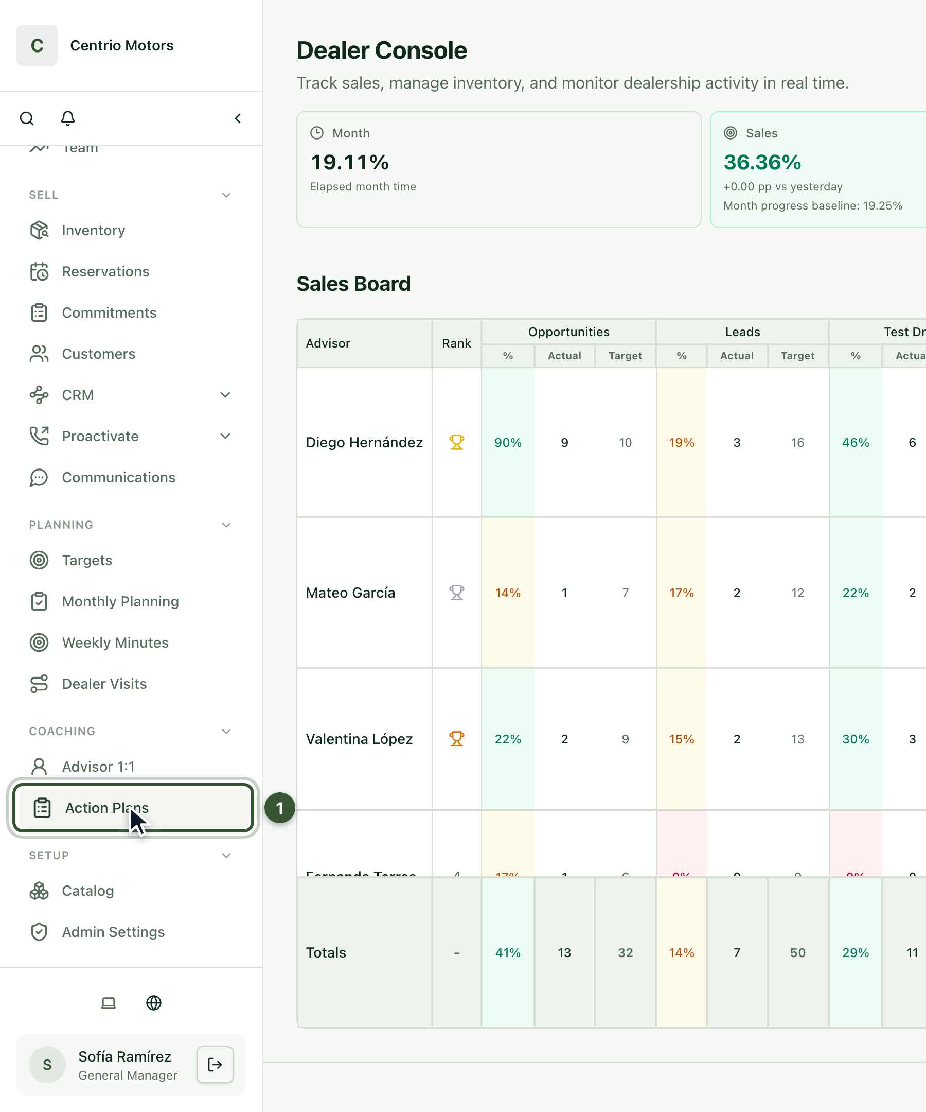Click the laptop theme icon
Image resolution: width=926 pixels, height=1112 pixels.
tap(109, 1003)
